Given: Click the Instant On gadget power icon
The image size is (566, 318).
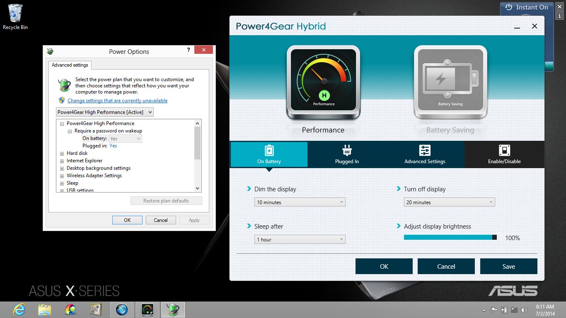Looking at the screenshot, I should click(509, 7).
